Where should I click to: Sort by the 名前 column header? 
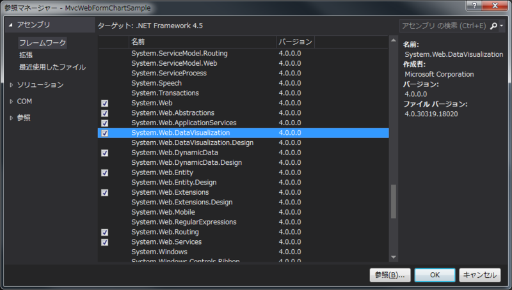[202, 42]
